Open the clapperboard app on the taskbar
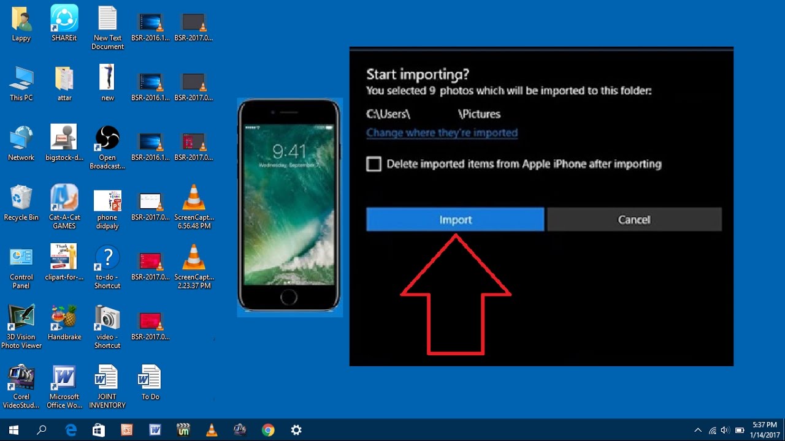Viewport: 785px width, 441px height. [183, 430]
